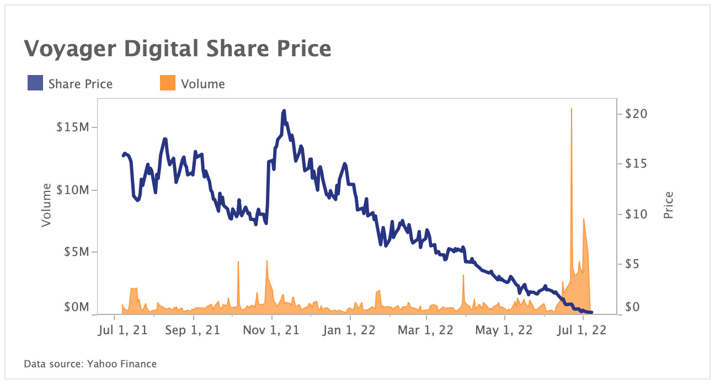Viewport: 715px width, 385px height.
Task: Select the Nov 1, 21 x-axis label
Action: (x=272, y=330)
